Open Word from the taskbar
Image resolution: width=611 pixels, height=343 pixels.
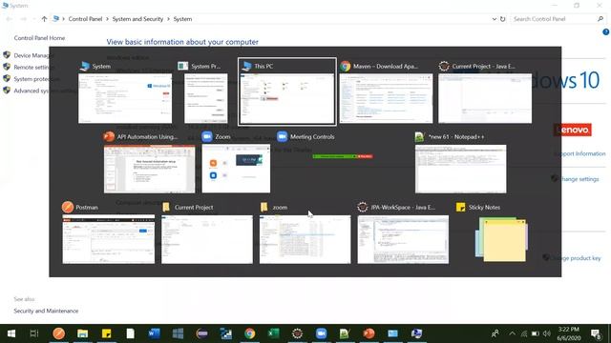coord(154,333)
